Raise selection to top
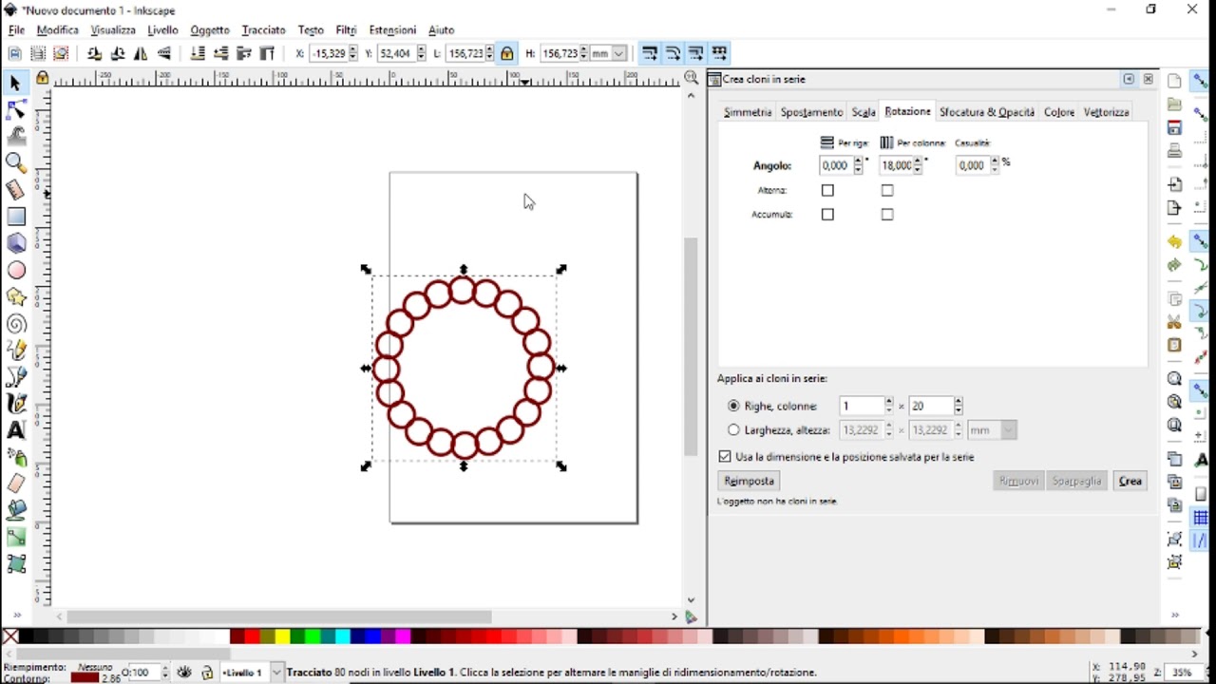 267,53
